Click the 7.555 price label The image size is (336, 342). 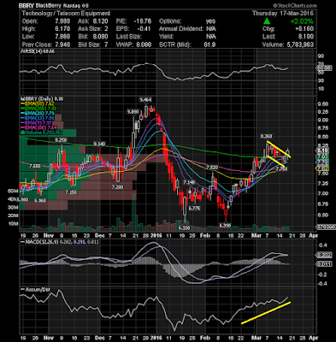34,166
